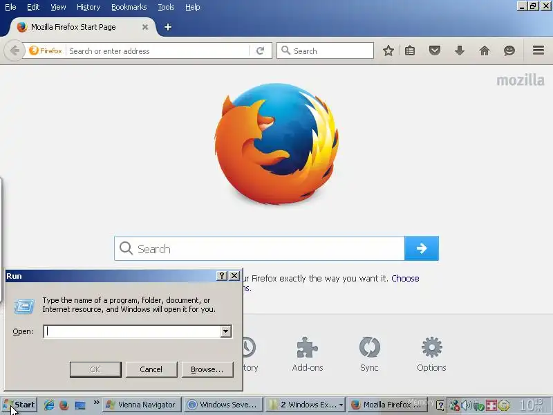Screen dimensions: 553x415
Task: Click the large start page Search field
Action: click(260, 248)
